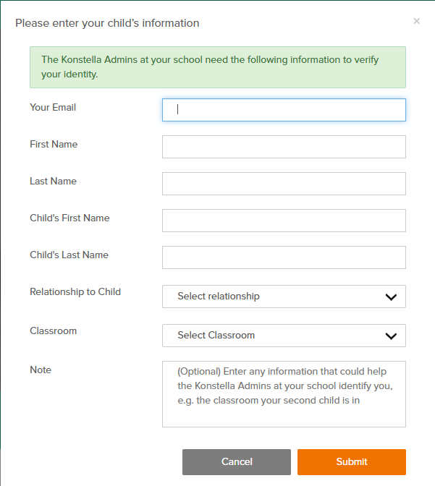This screenshot has height=486, width=435.
Task: Click the Your Email label
Action: 53,108
